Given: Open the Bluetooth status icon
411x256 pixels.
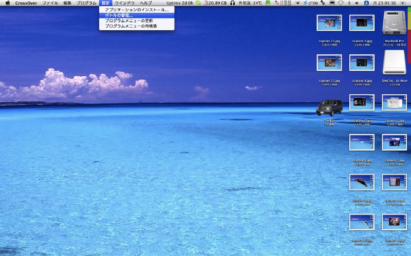Looking at the screenshot, I should [x=349, y=3].
